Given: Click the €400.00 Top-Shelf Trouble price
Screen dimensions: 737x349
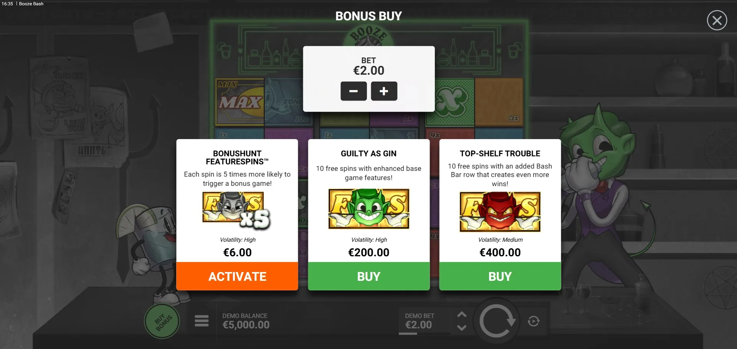Looking at the screenshot, I should coord(500,252).
